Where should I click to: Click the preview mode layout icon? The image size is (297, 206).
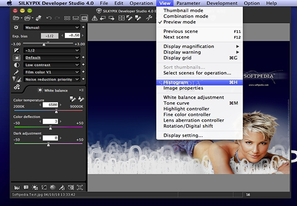(x=84, y=18)
